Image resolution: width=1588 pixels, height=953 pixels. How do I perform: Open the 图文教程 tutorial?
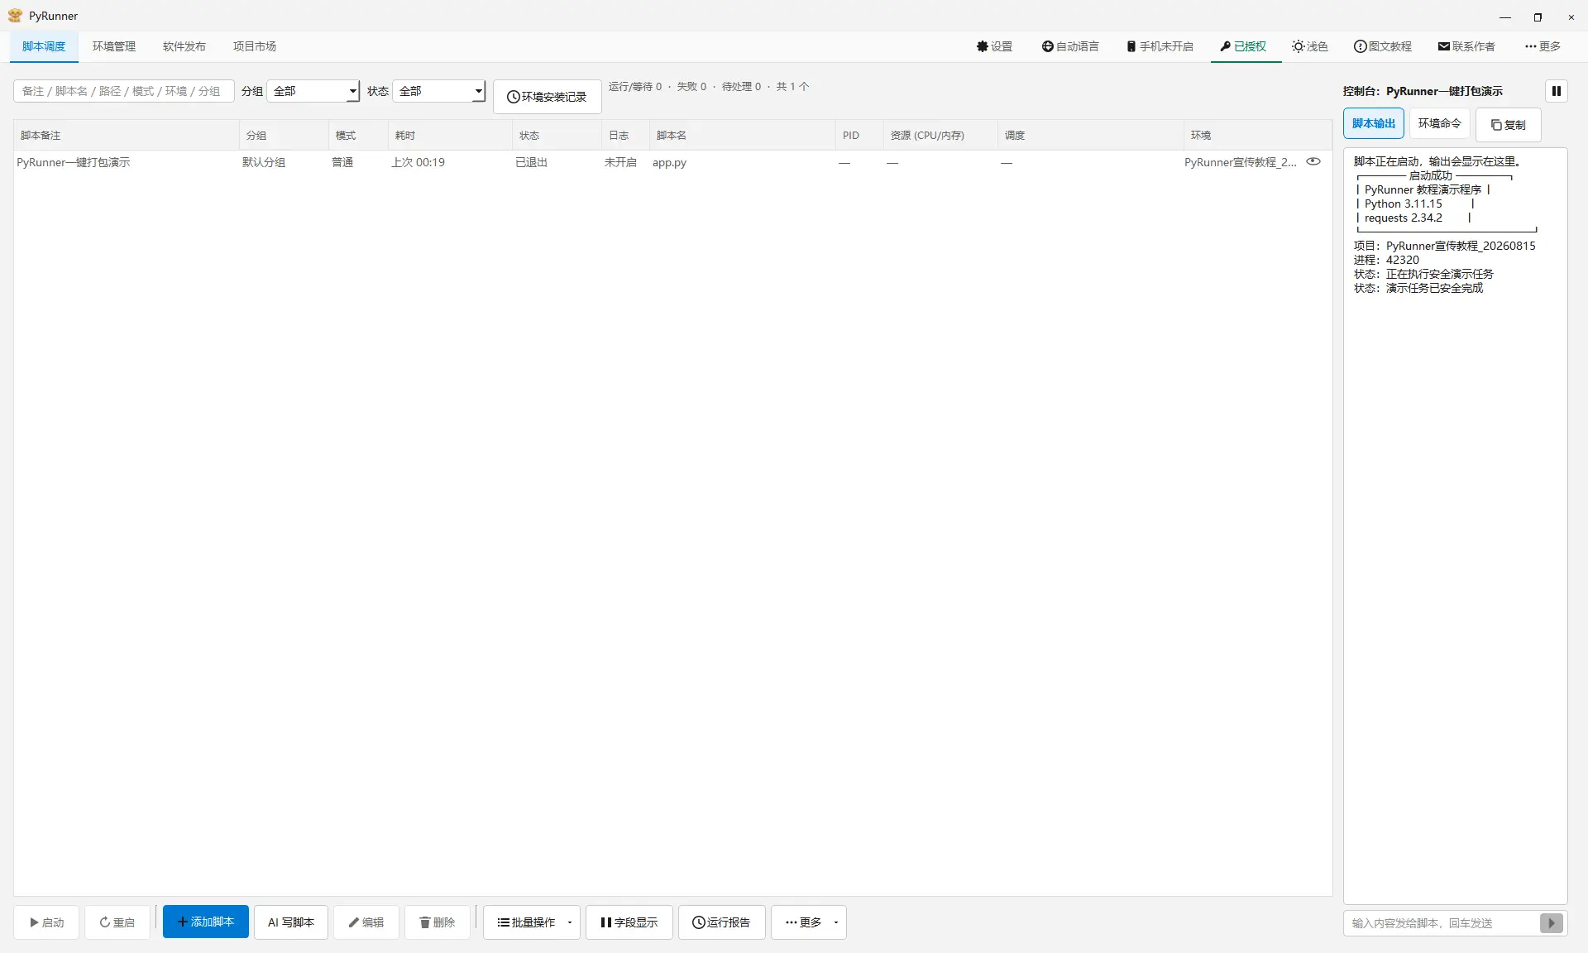[1383, 46]
